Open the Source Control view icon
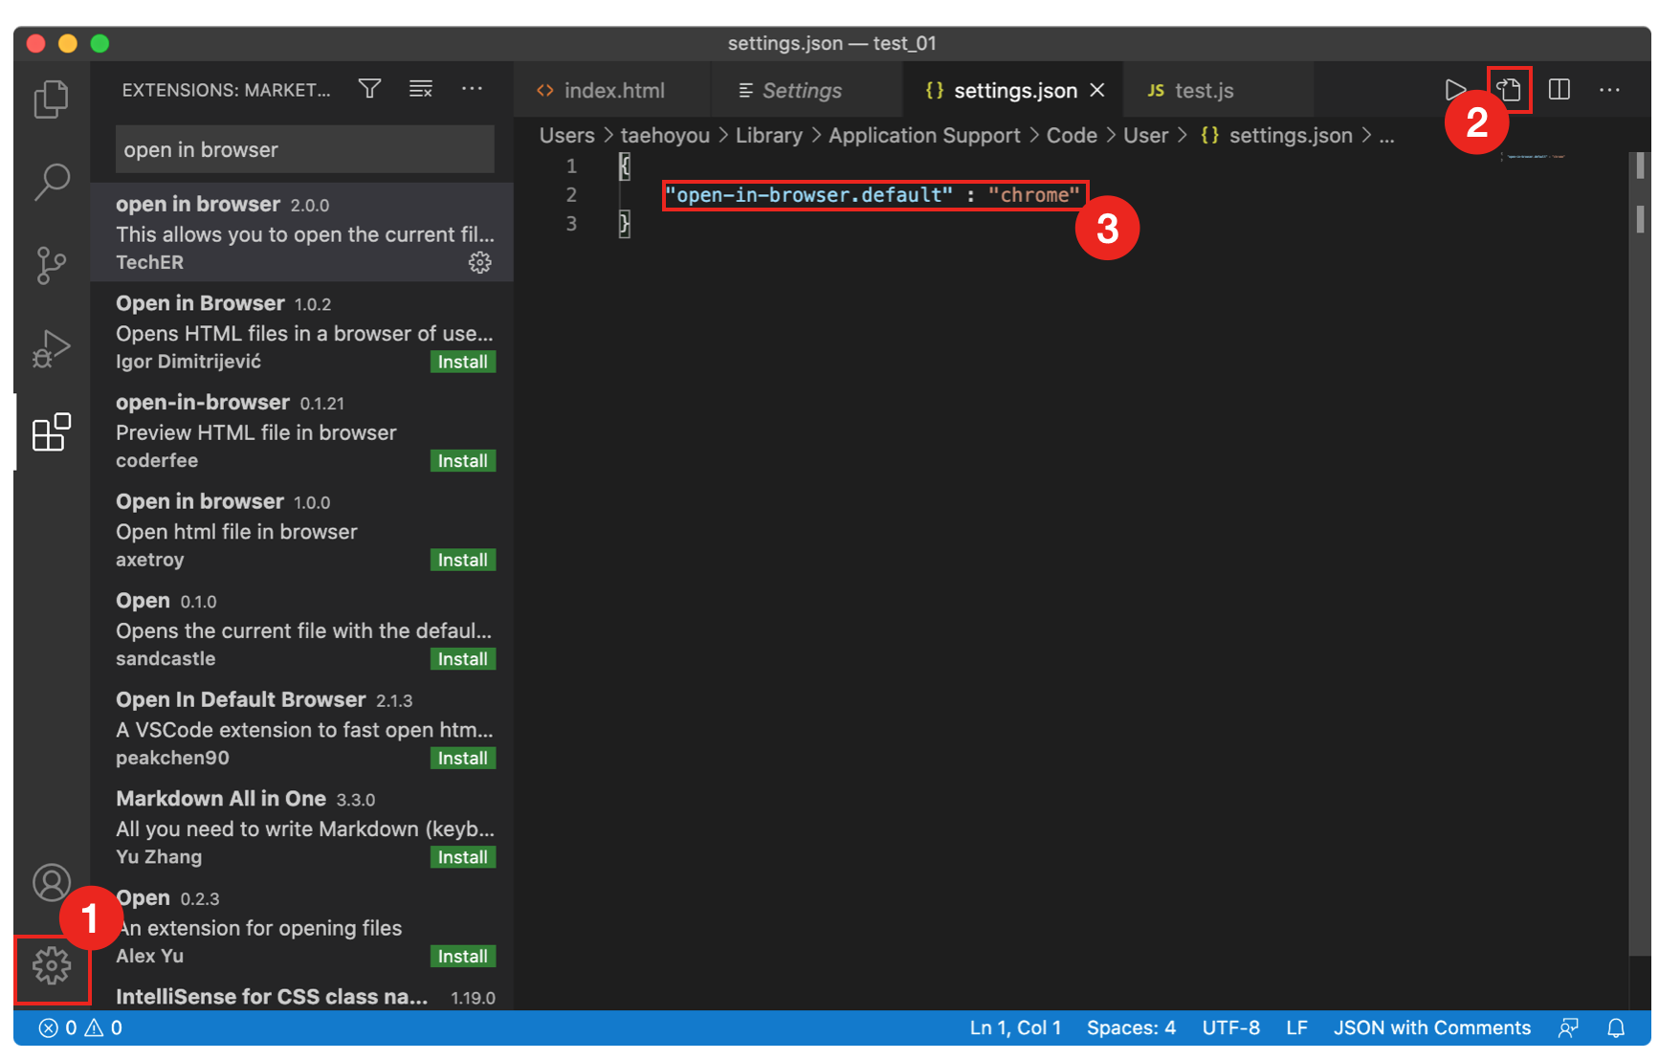 [52, 265]
